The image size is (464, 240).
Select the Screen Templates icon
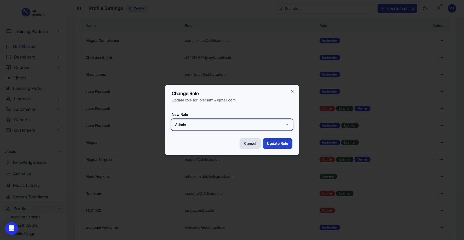point(8,197)
